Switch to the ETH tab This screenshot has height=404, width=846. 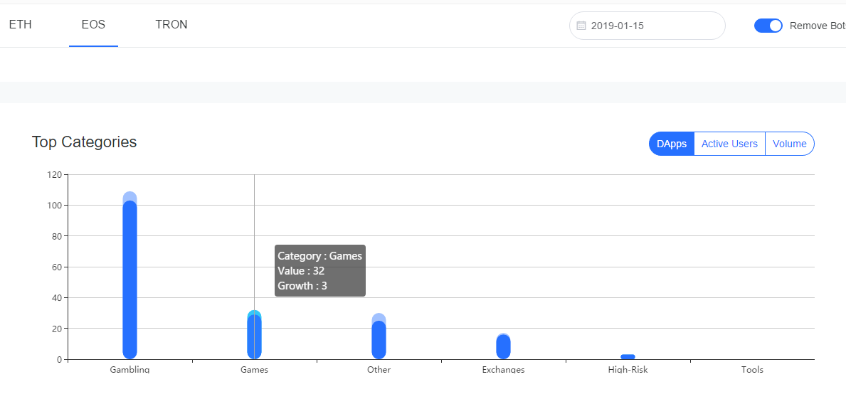point(21,25)
